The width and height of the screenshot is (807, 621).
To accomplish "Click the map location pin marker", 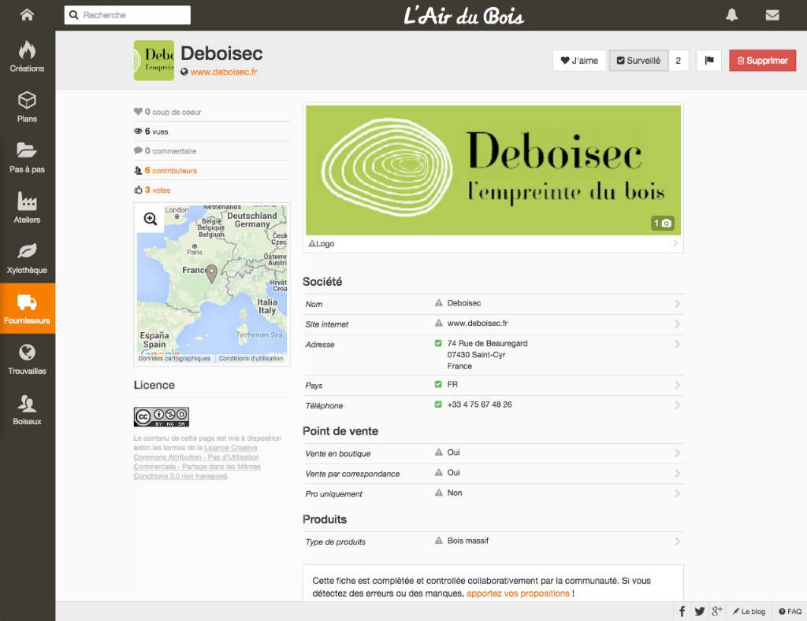I will point(211,273).
